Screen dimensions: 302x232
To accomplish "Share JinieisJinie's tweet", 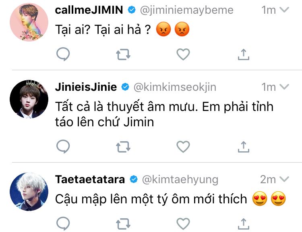I will (x=244, y=147).
